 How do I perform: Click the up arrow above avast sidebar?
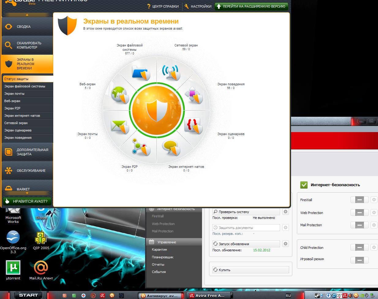tap(27, 15)
